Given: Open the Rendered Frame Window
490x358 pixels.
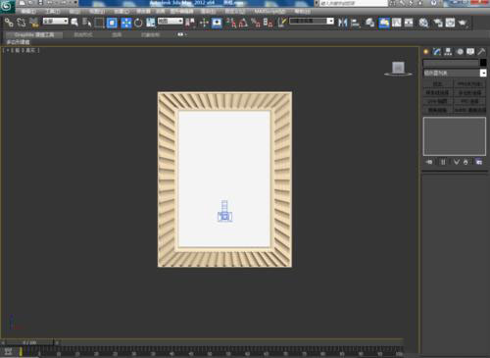Looking at the screenshot, I should coord(450,23).
